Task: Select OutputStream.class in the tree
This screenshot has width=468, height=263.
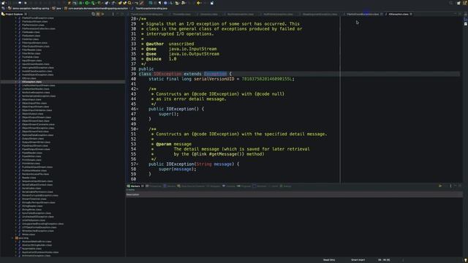Action: coord(33,139)
